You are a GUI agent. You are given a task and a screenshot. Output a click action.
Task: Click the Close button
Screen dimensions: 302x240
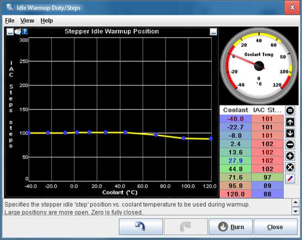(x=275, y=227)
